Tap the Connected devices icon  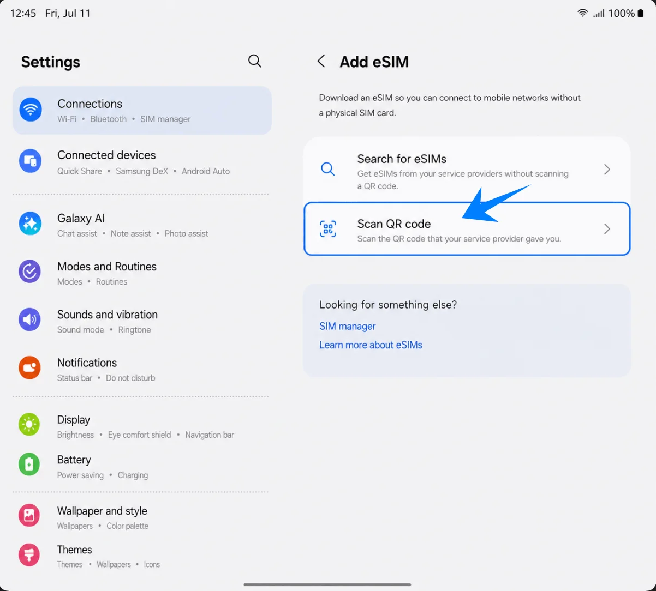30,161
